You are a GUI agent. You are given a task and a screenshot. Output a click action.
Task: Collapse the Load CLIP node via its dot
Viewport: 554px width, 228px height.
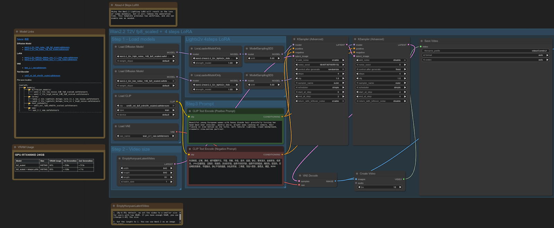coord(116,96)
